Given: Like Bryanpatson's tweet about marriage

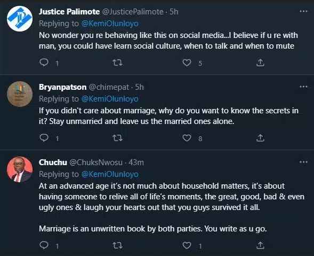Looking at the screenshot, I should [x=187, y=138].
